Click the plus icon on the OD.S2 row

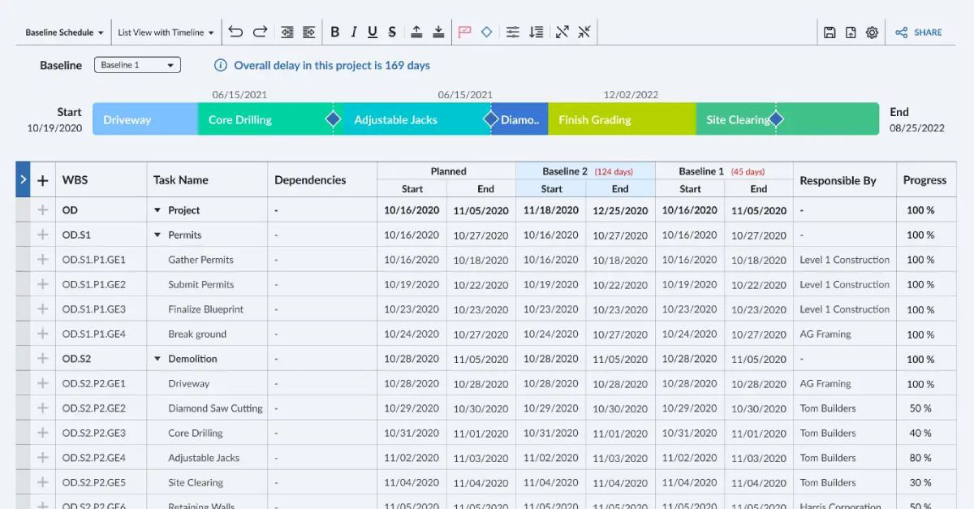pyautogui.click(x=43, y=359)
